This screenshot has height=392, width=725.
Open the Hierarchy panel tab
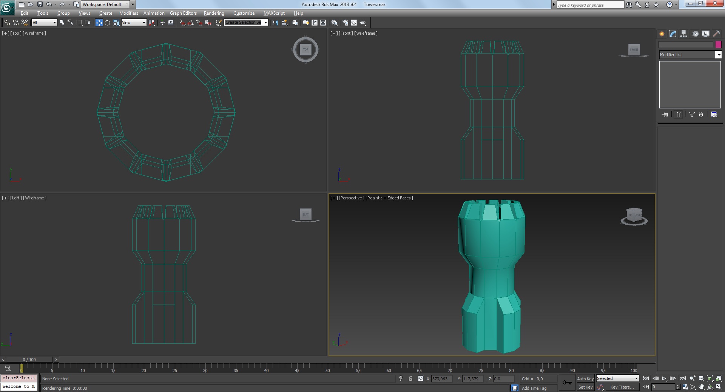(x=684, y=34)
